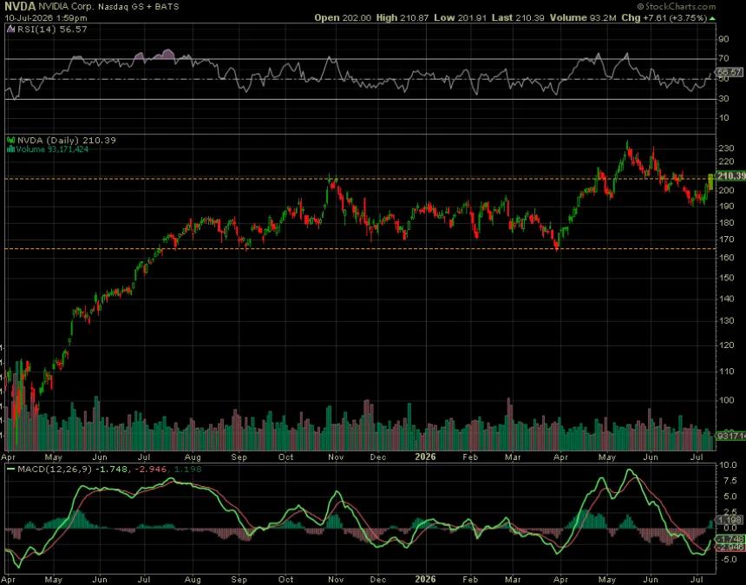Click the -1.748 MACD line tag on the right axis

[x=730, y=539]
